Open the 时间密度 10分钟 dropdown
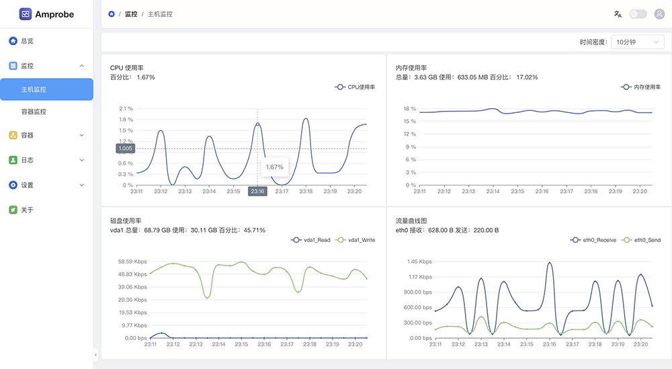Image resolution: width=672 pixels, height=369 pixels. point(637,42)
